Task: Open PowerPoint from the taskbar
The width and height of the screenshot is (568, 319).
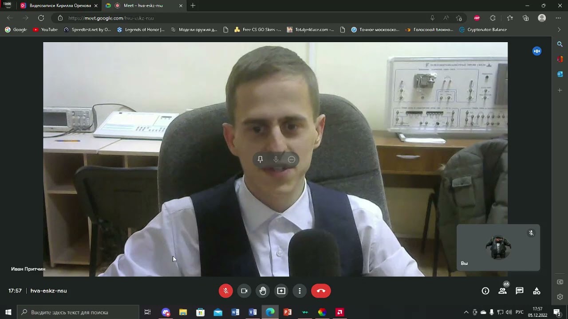Action: 288,312
